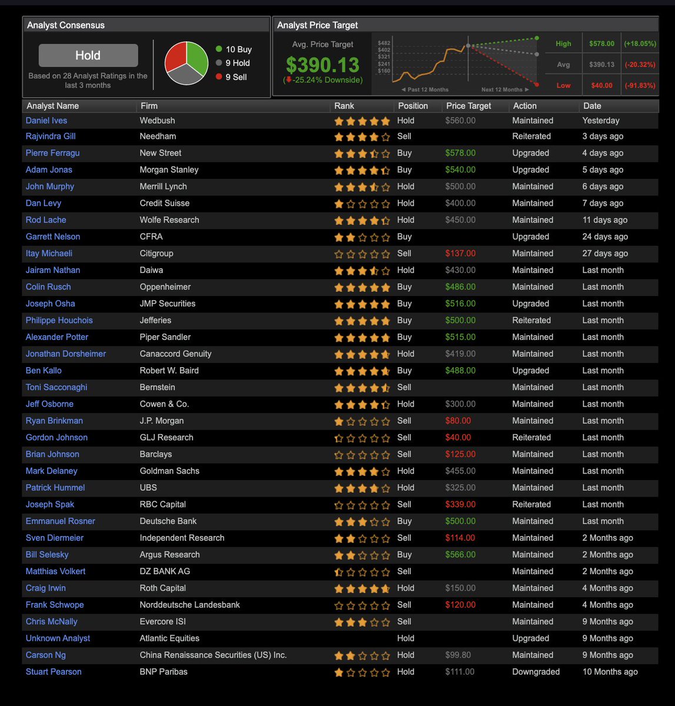Click Ben Kallo's star rating
Viewport: 675px width, 706px height.
click(362, 372)
